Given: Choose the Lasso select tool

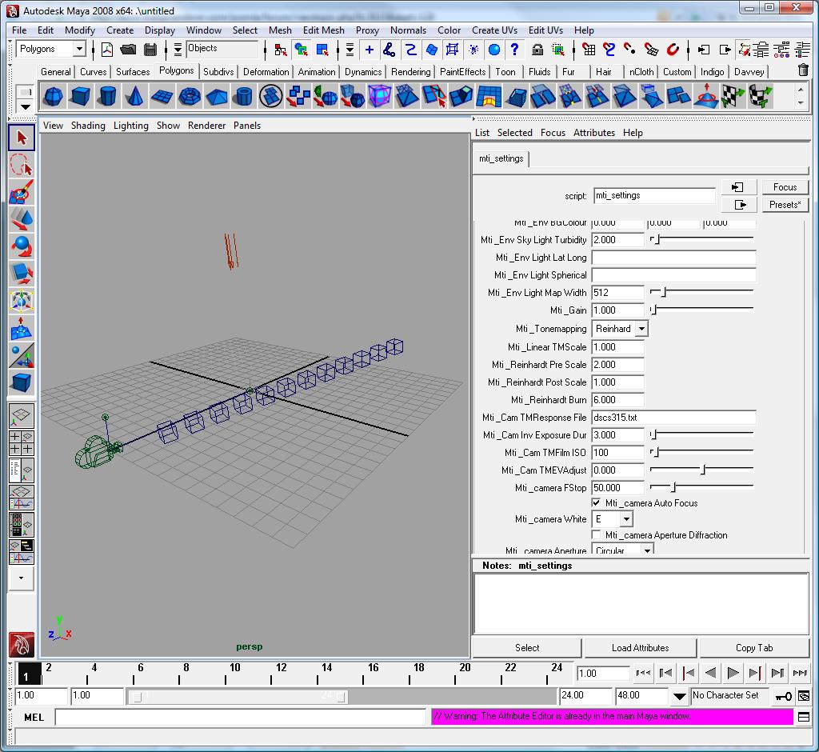Looking at the screenshot, I should coord(22,165).
